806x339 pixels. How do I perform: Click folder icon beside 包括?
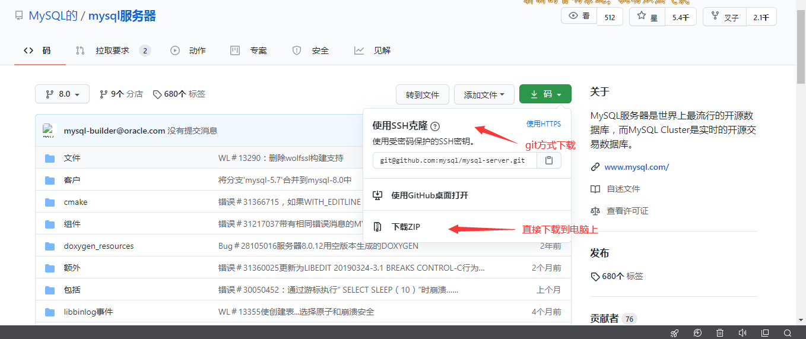(50, 290)
